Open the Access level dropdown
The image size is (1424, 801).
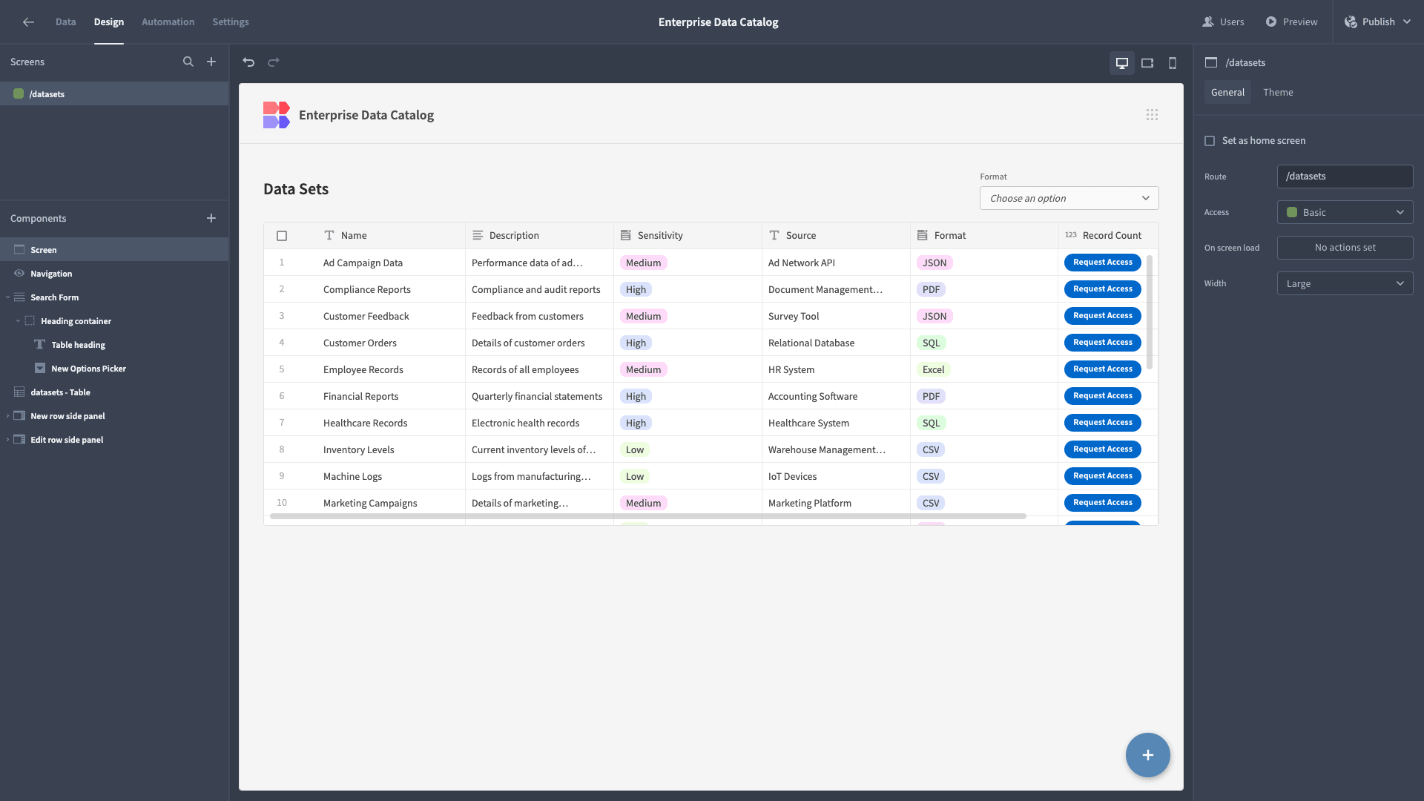[x=1345, y=212]
